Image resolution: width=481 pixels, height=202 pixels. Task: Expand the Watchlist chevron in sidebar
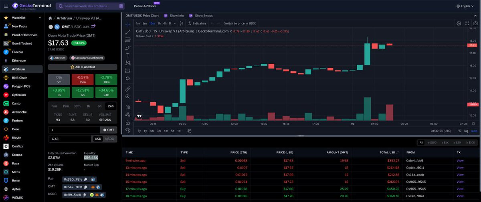[40, 18]
